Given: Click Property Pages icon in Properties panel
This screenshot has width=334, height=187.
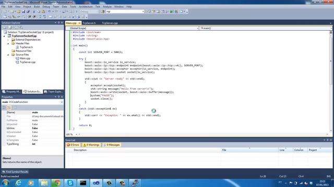Looking at the screenshot, I should click(15, 108).
